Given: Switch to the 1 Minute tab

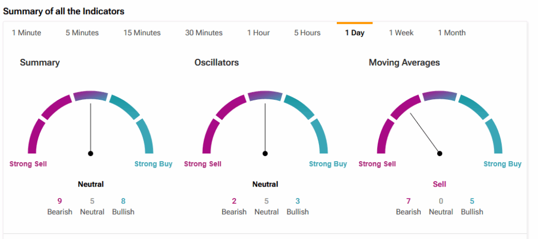Looking at the screenshot, I should point(26,33).
